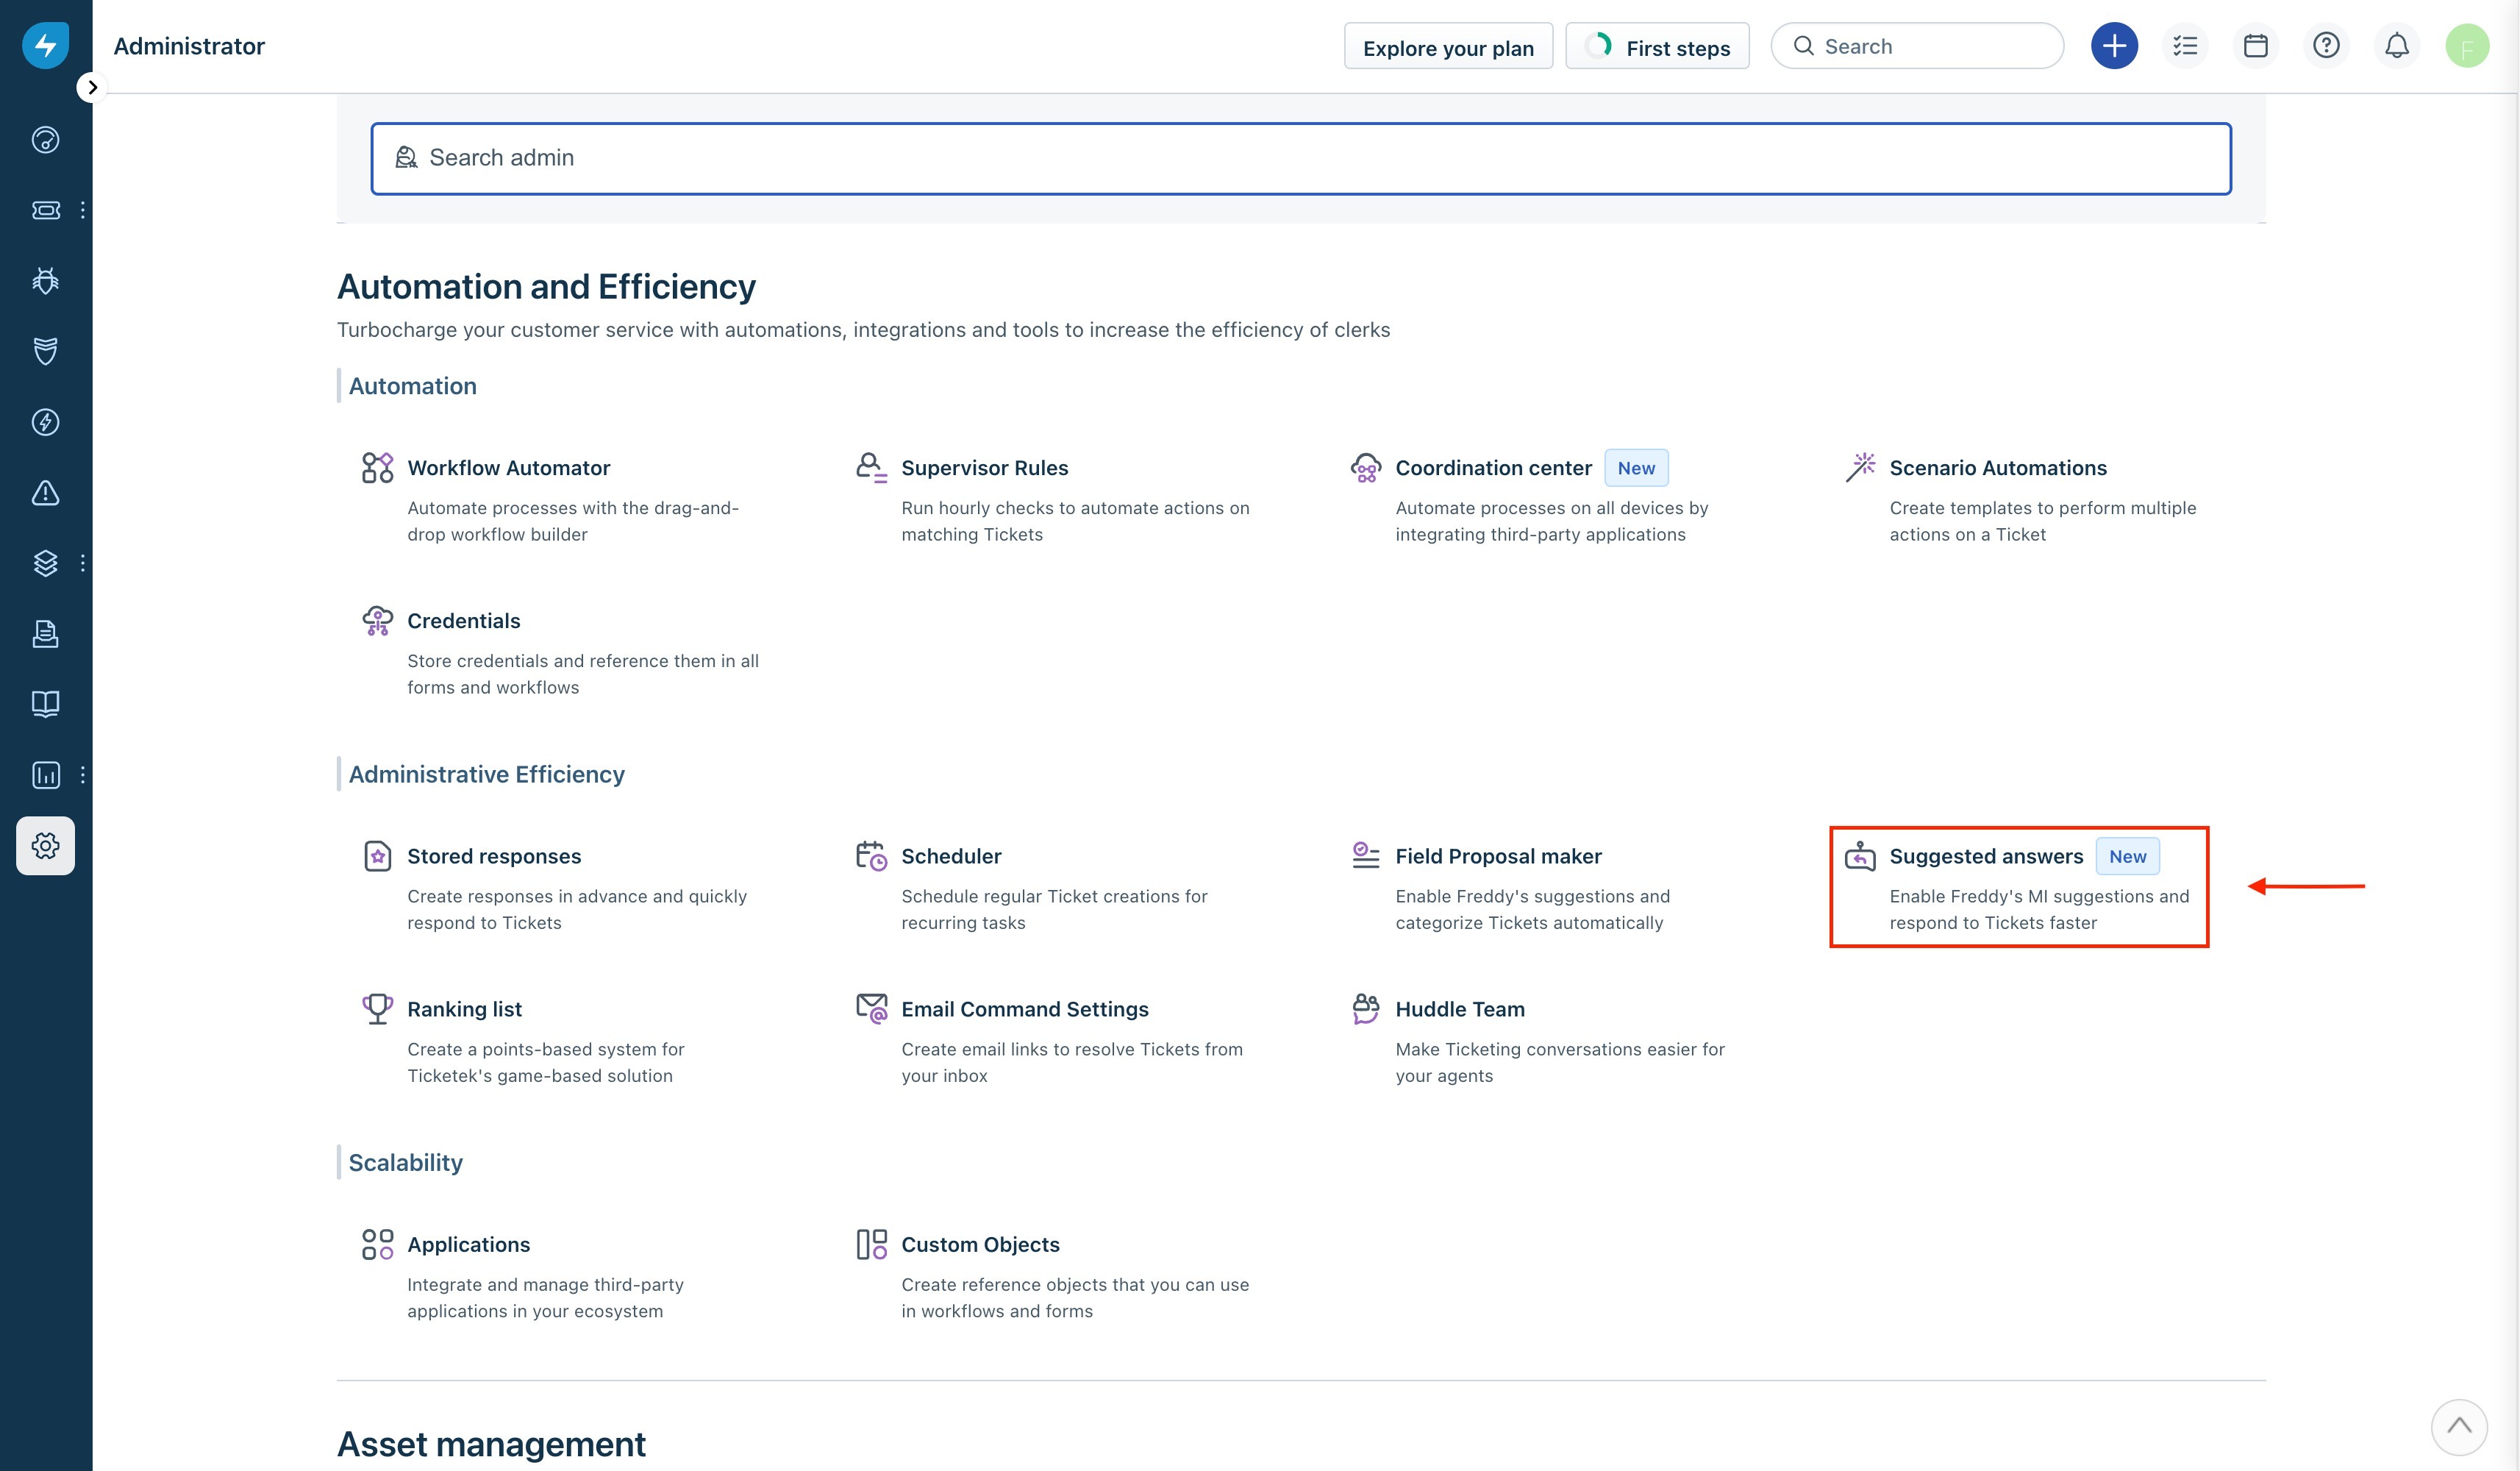Click the Administrative Efficiency section heading
Image resolution: width=2520 pixels, height=1471 pixels.
tap(486, 774)
